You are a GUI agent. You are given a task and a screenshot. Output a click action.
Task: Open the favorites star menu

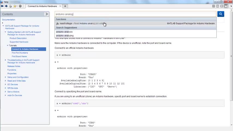coord(15,6)
